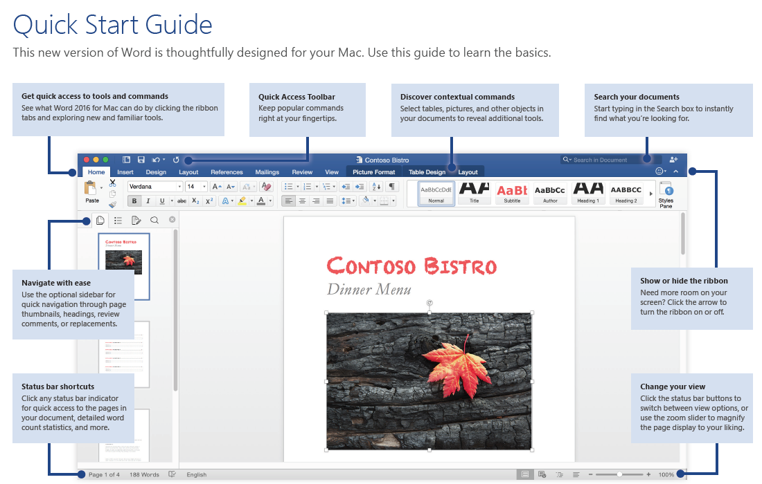762x484 pixels.
Task: Open find magnifier icon in sidebar
Action: pos(154,220)
